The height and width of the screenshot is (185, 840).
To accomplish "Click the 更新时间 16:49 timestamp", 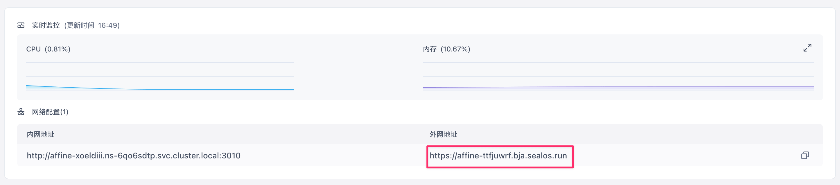I will (x=92, y=25).
